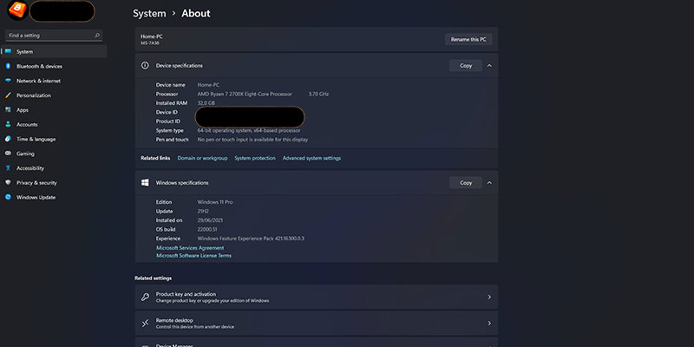The width and height of the screenshot is (694, 347).
Task: Open the Personalization category
Action: tap(54, 95)
